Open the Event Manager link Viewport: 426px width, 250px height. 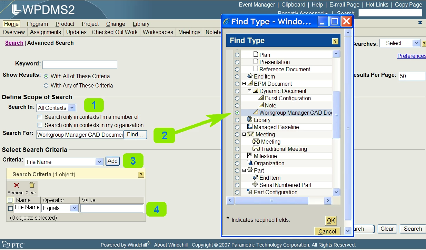tap(257, 4)
